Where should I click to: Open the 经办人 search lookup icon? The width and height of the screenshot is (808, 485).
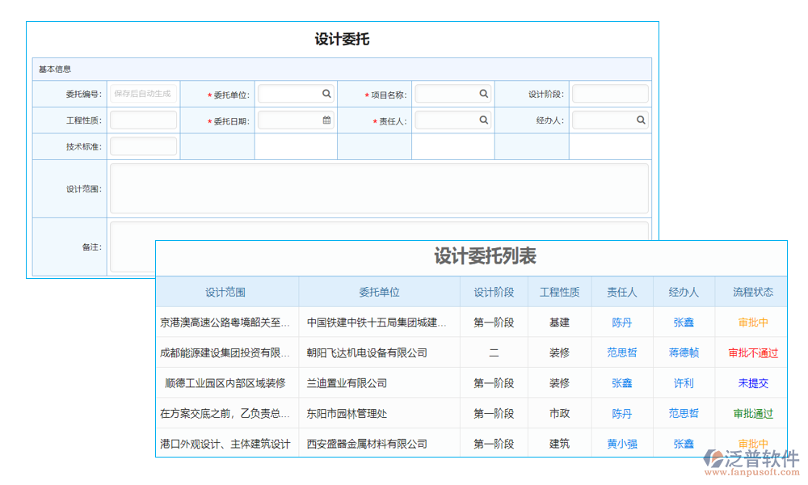(x=641, y=120)
